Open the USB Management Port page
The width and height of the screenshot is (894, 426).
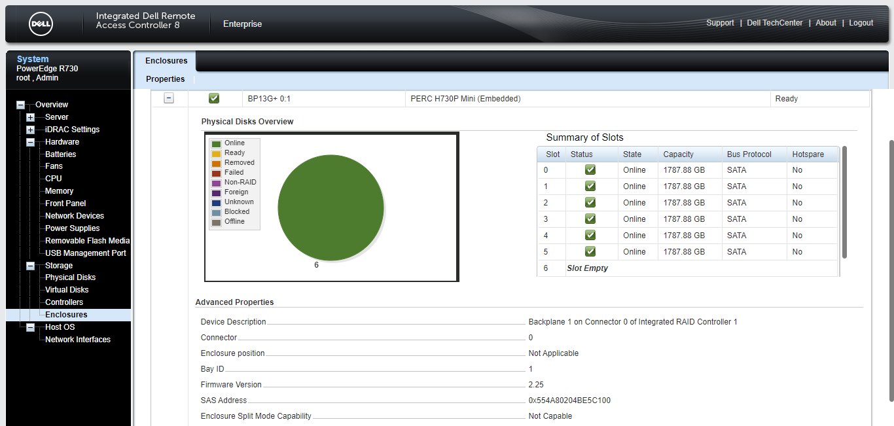[86, 253]
